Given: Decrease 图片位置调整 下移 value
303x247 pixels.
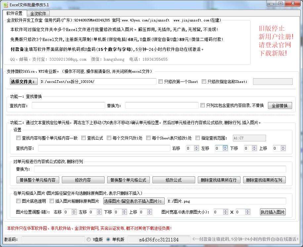Looking at the screenshot, I should (124, 213).
